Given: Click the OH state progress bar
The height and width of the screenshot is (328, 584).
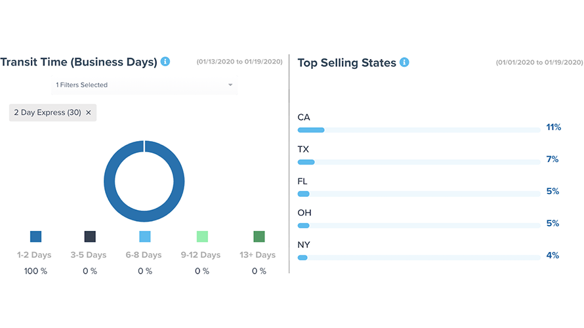Looking at the screenshot, I should point(419,226).
